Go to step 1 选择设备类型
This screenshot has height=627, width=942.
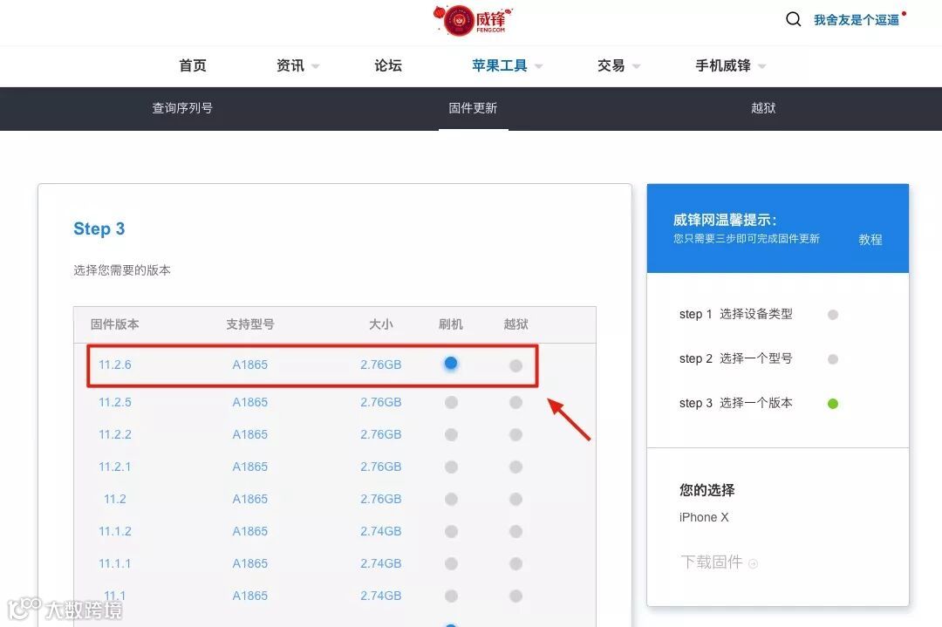736,314
